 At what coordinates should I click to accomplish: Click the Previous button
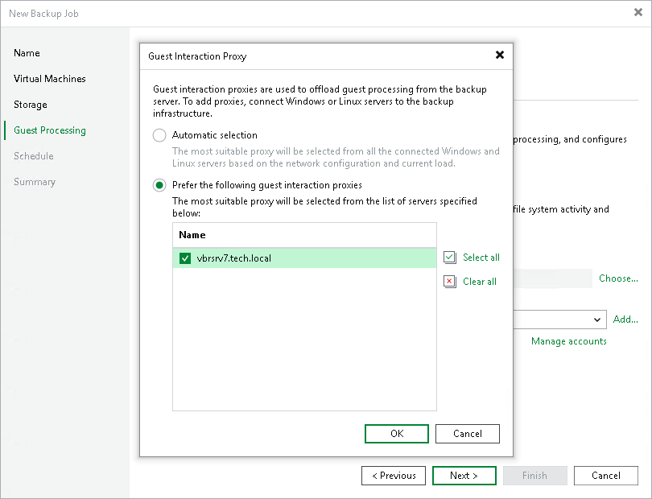coord(394,476)
